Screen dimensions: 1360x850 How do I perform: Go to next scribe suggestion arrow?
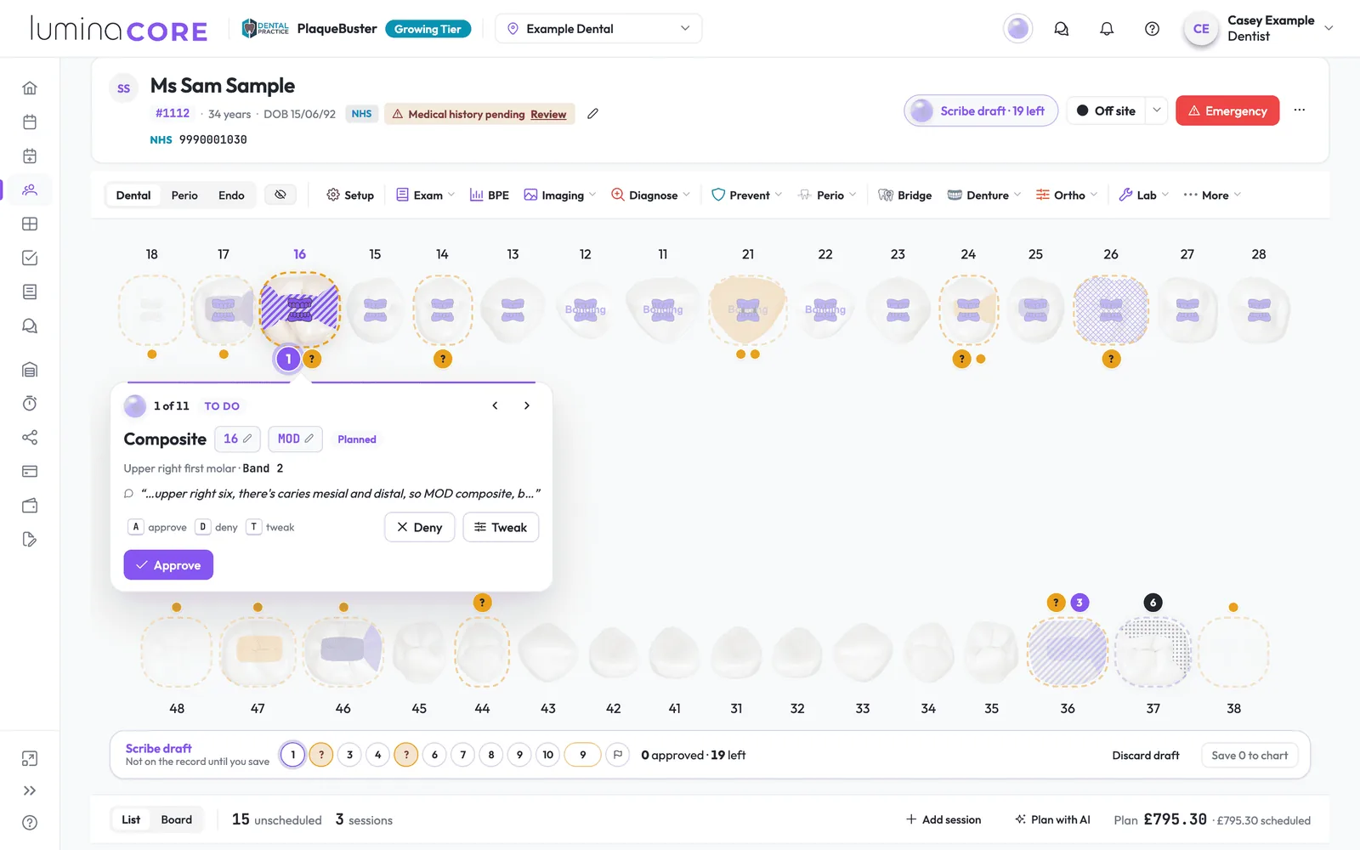[x=527, y=405]
